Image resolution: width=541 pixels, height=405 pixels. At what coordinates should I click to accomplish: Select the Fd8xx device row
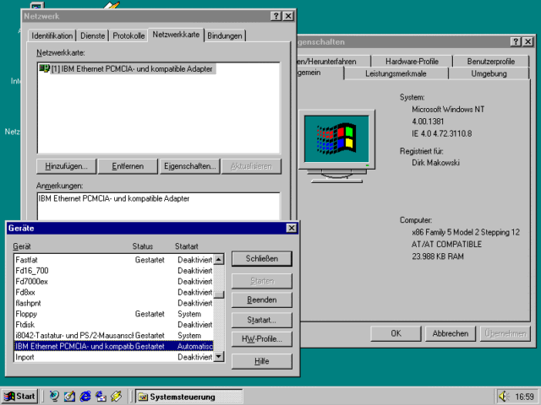pyautogui.click(x=114, y=293)
